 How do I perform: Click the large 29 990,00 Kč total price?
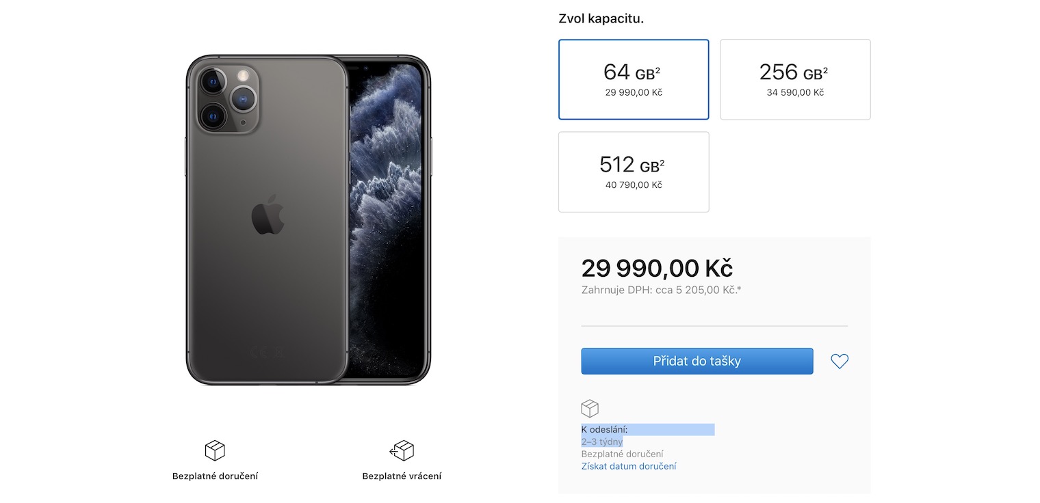coord(657,268)
